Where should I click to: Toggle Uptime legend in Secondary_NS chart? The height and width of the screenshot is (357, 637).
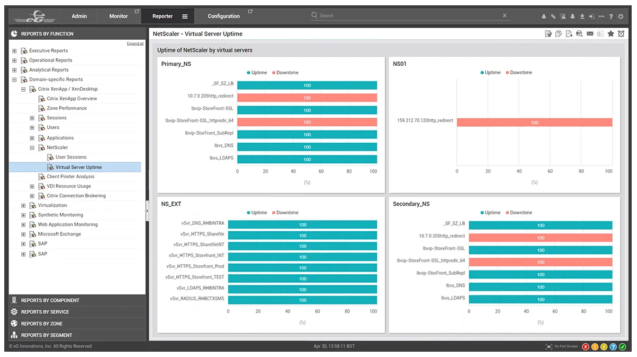[x=490, y=213]
